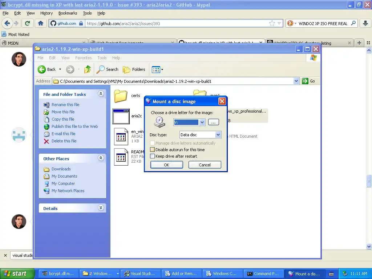Expand the Explorer address bar dropdown

click(x=296, y=81)
